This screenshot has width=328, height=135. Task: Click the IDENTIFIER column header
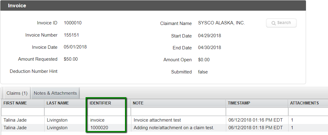(x=100, y=103)
